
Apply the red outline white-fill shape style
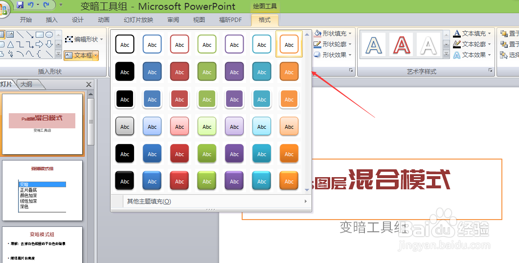coord(180,44)
